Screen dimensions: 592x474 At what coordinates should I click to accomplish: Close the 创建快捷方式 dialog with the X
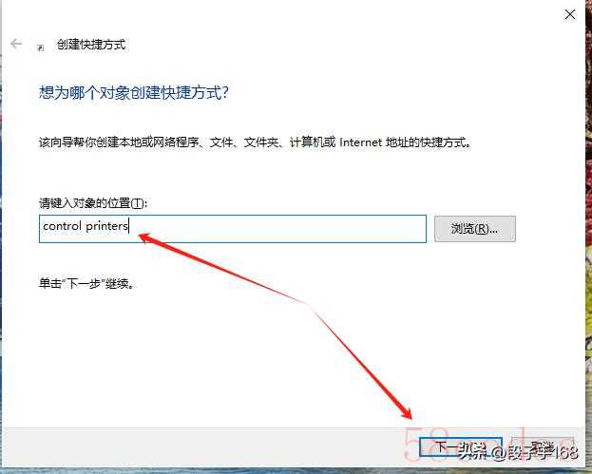pyautogui.click(x=570, y=14)
